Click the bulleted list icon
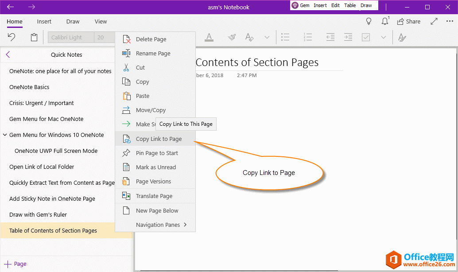 [286, 38]
